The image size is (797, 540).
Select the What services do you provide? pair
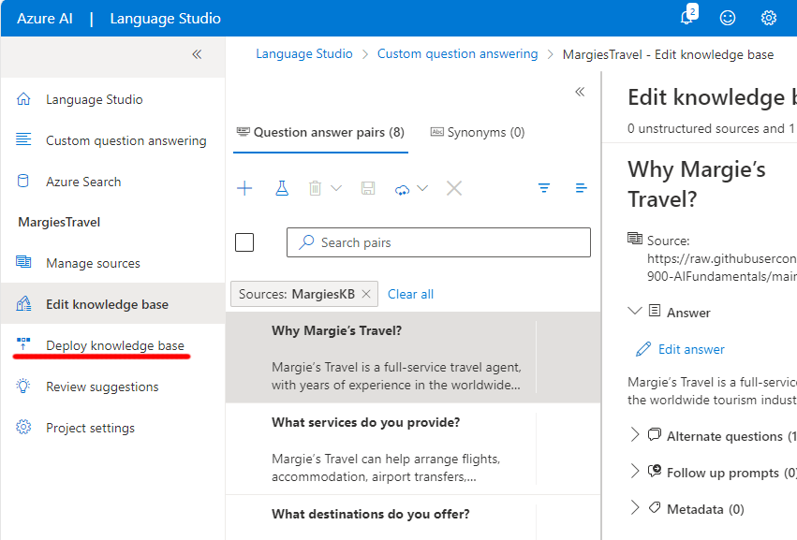tap(413, 449)
